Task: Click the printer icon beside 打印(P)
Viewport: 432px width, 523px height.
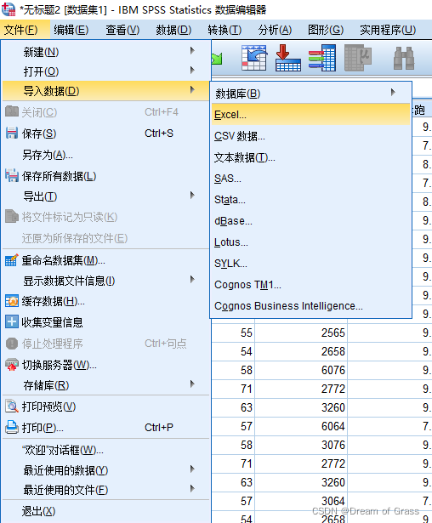Action: point(12,427)
